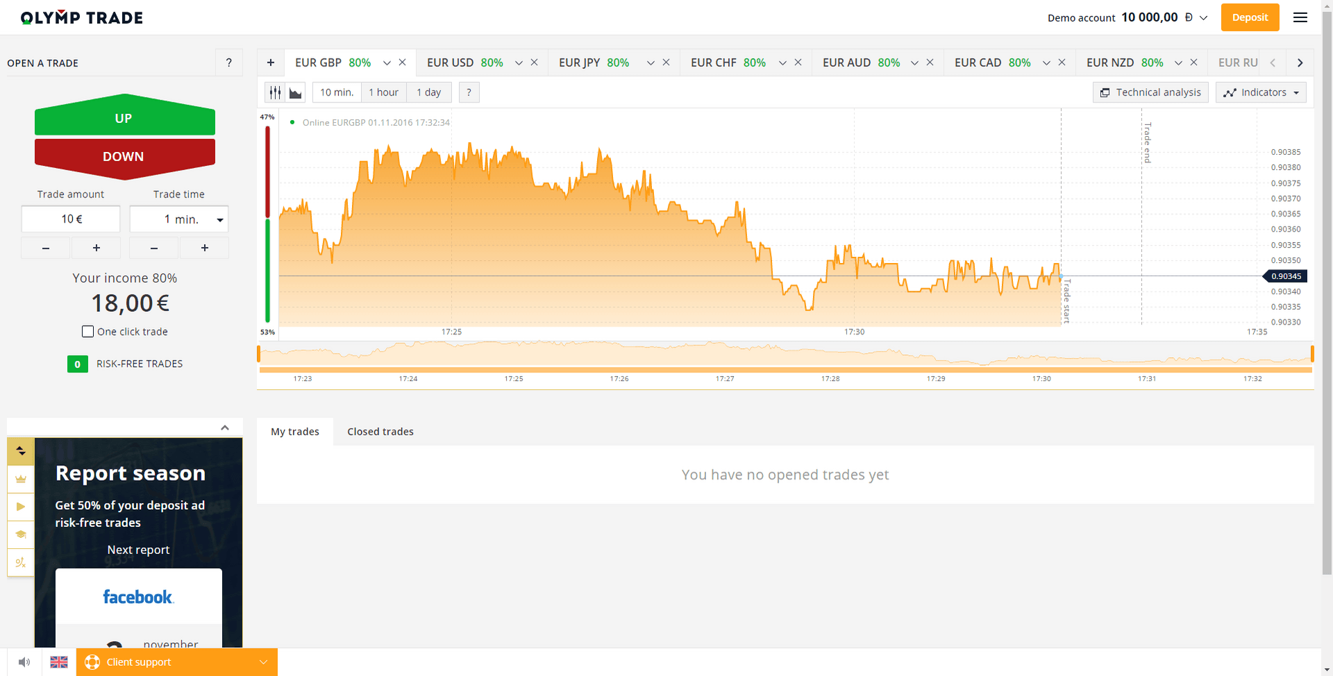Collapse the promo panel with up chevron
The width and height of the screenshot is (1333, 676).
225,428
